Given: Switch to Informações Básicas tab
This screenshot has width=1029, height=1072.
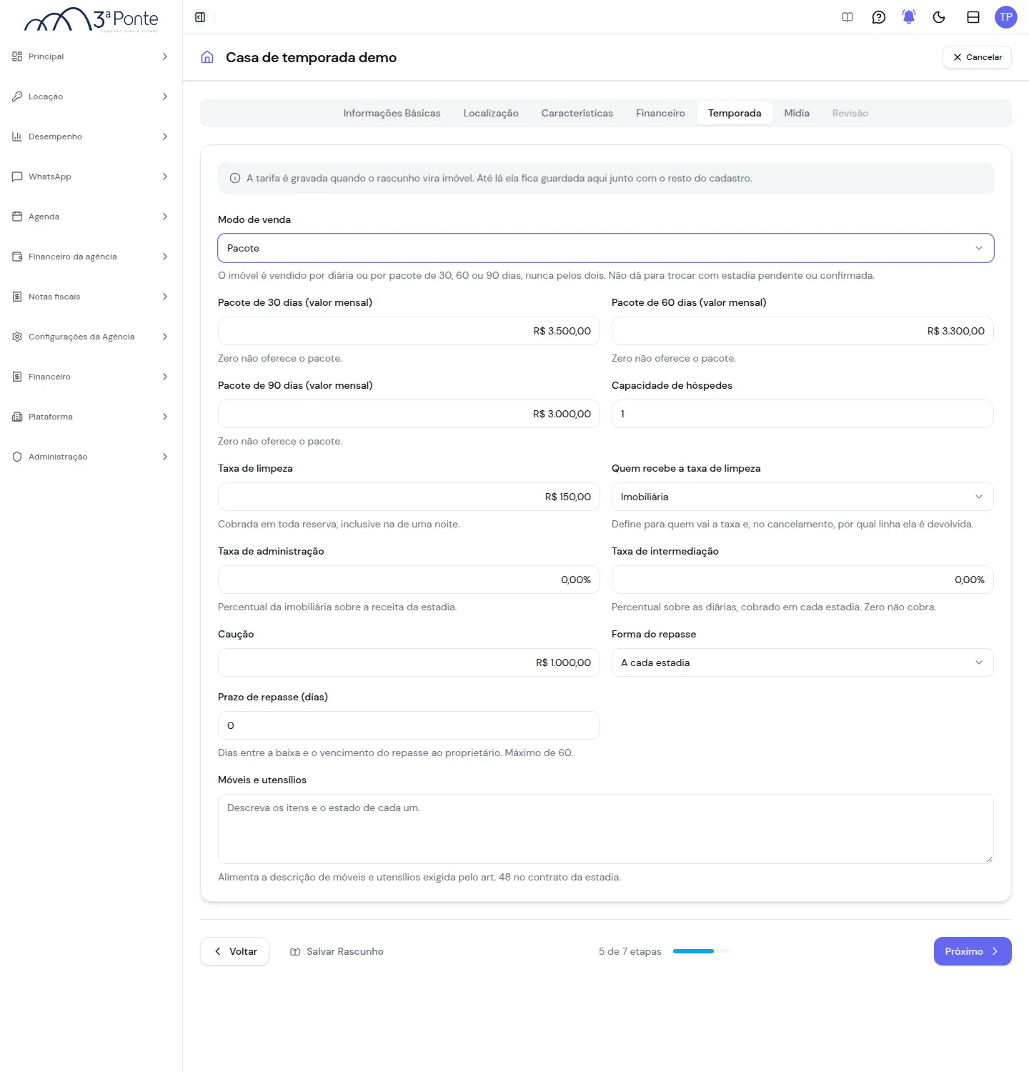Looking at the screenshot, I should pos(392,113).
